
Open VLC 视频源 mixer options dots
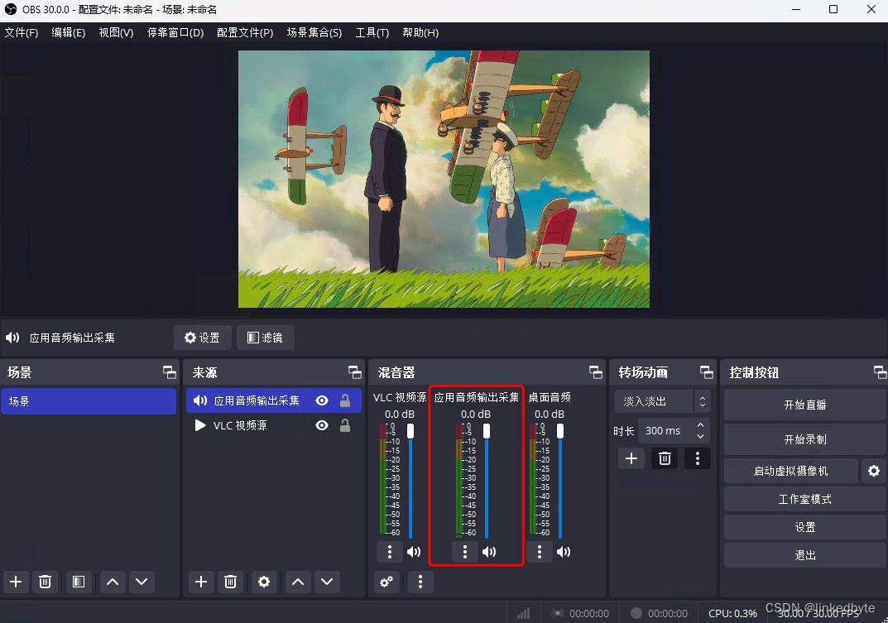pos(390,552)
